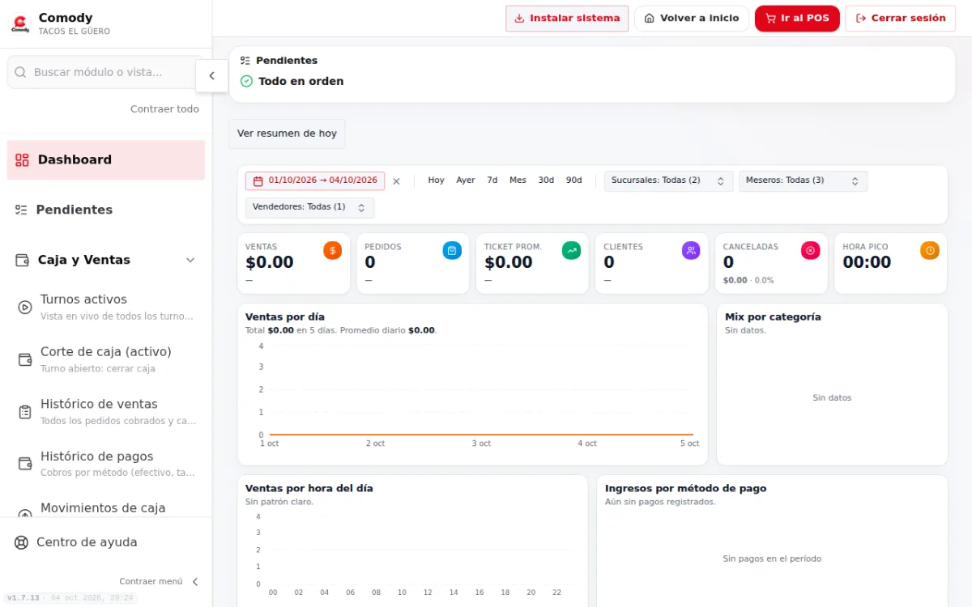Click Instalar sistema button
This screenshot has height=607, width=972.
coord(567,19)
